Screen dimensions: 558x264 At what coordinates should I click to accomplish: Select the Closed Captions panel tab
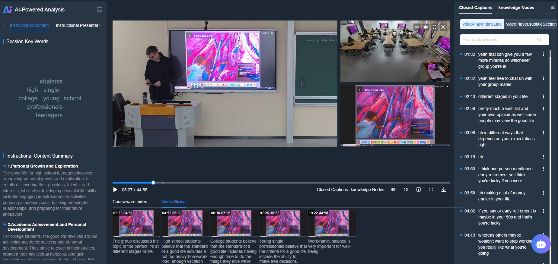[476, 8]
